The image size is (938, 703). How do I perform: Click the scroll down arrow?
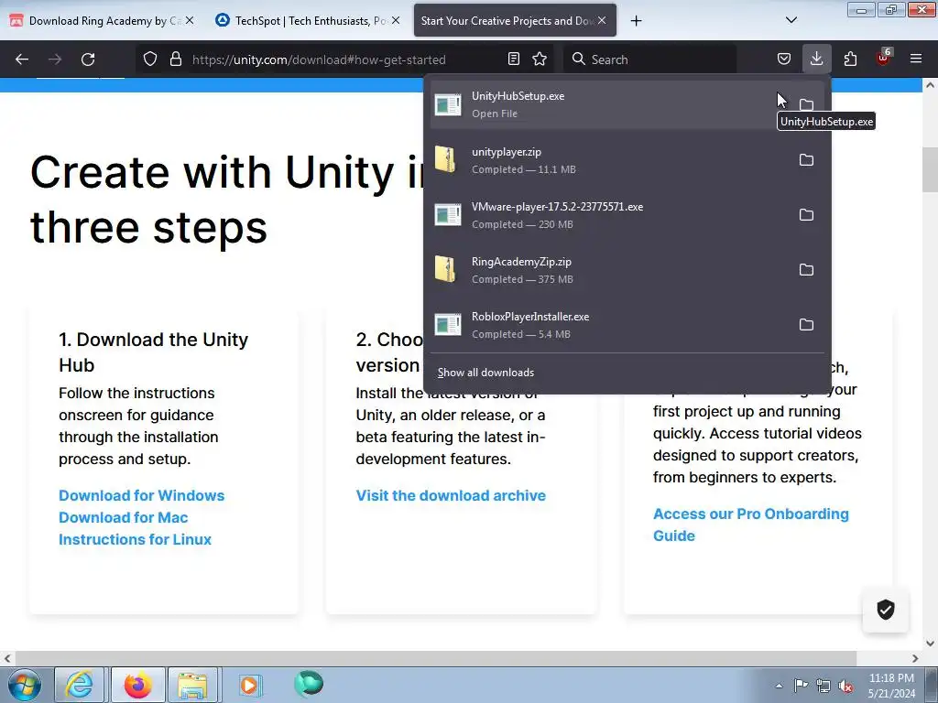pyautogui.click(x=930, y=644)
